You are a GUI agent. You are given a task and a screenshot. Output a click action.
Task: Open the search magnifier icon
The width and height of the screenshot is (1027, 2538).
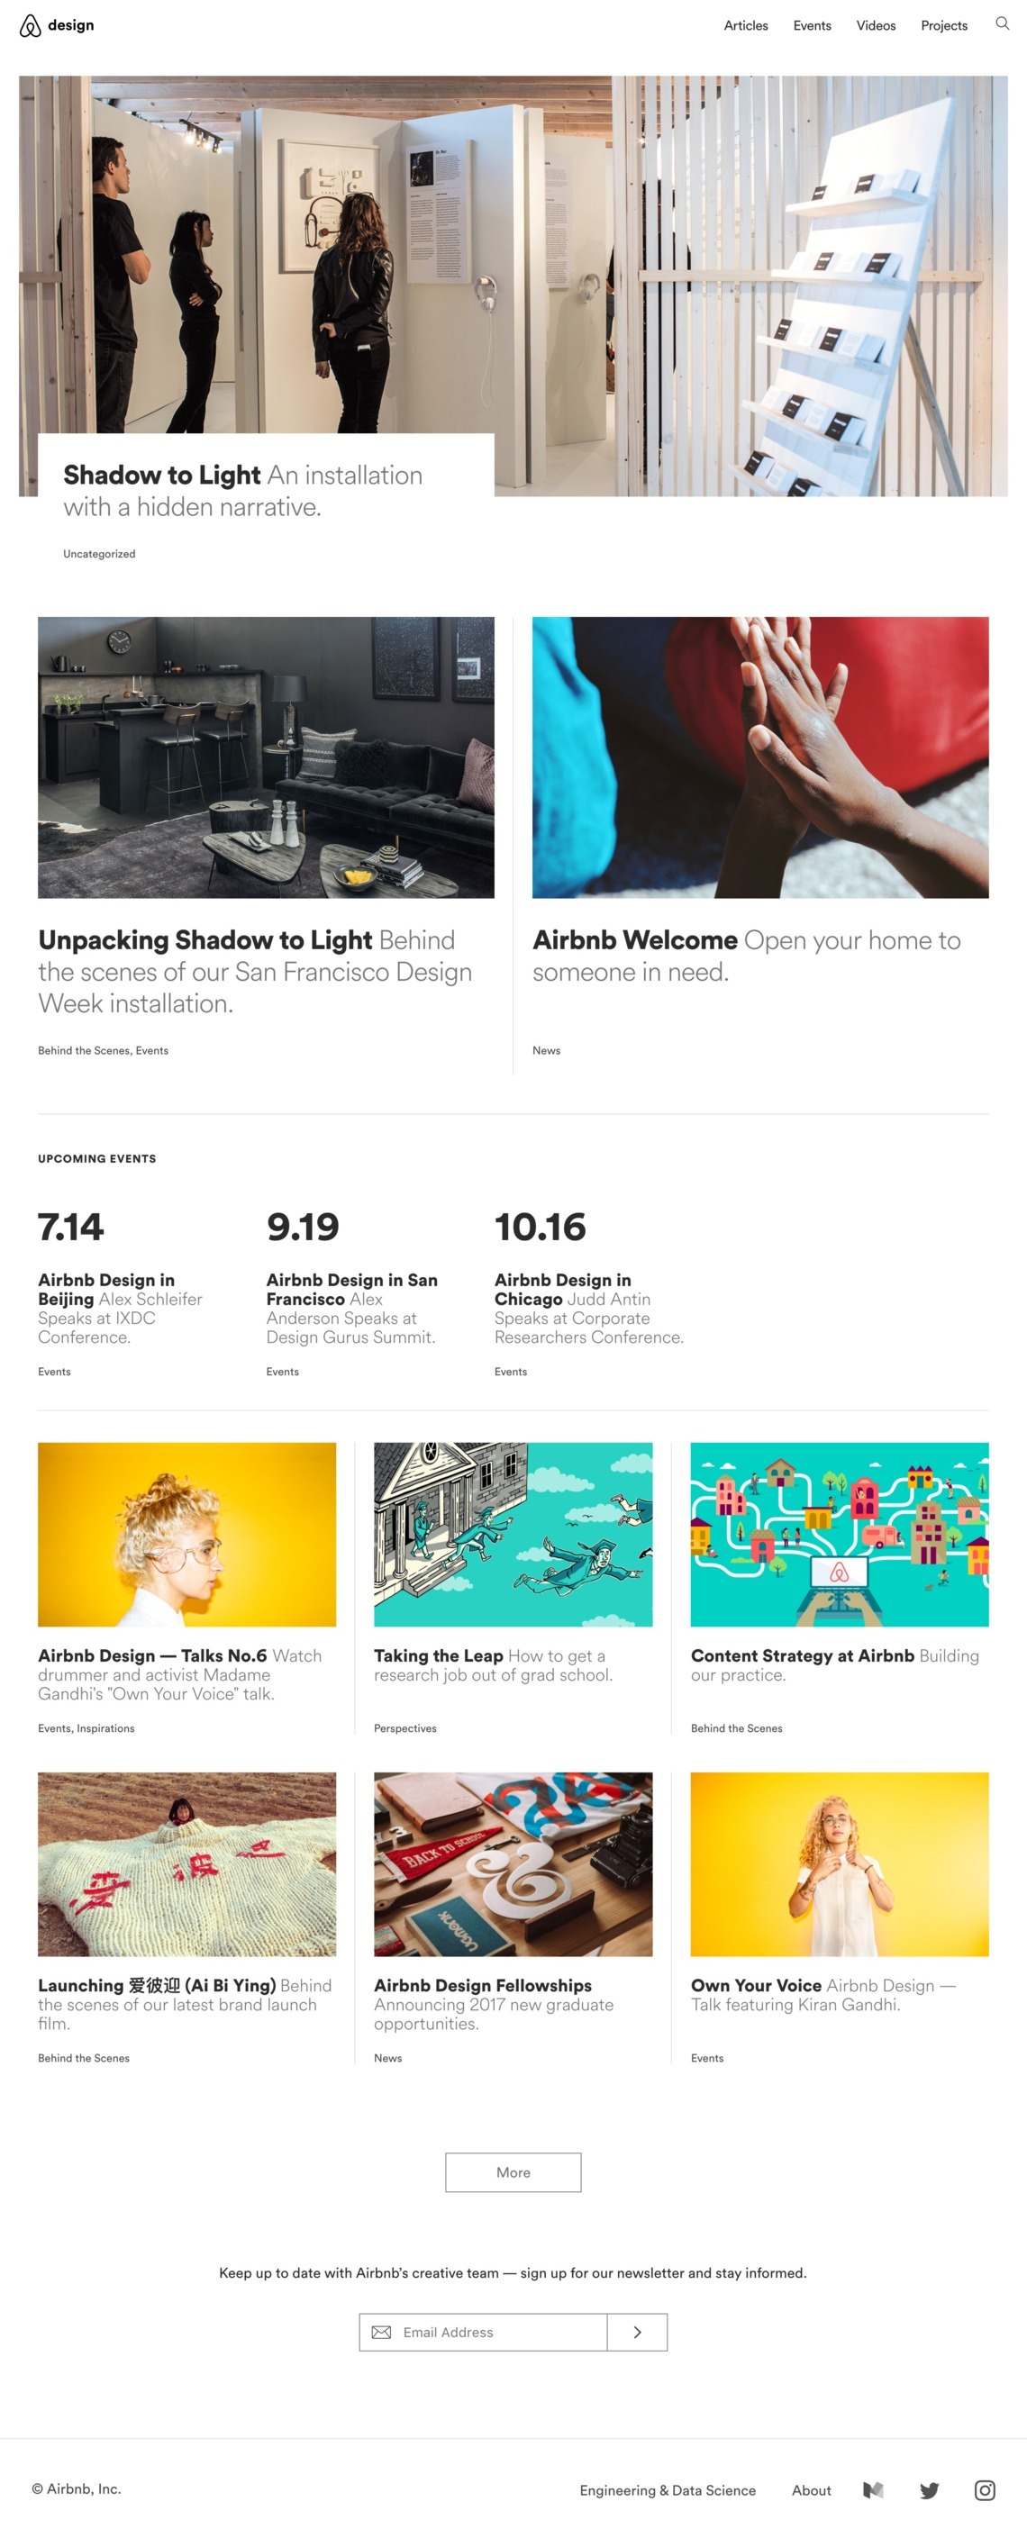tap(1002, 23)
